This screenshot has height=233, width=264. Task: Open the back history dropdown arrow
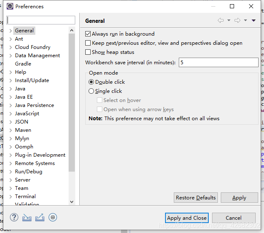[229, 20]
